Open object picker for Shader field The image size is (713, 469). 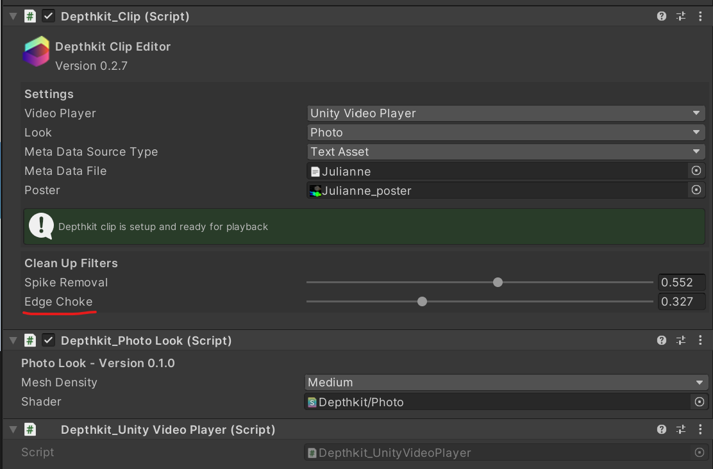click(699, 402)
